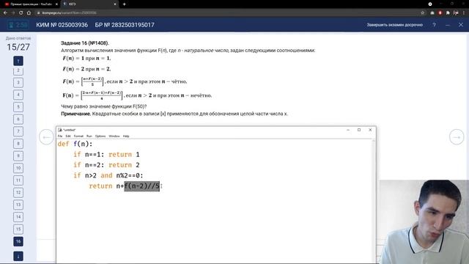Click the highlighted f(n-2)//5 code

click(142, 186)
